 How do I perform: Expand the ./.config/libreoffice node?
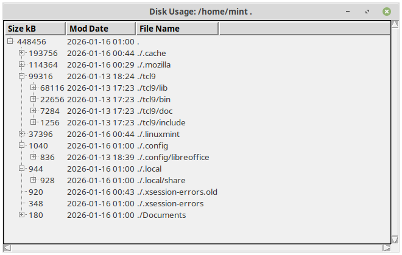tap(33, 157)
